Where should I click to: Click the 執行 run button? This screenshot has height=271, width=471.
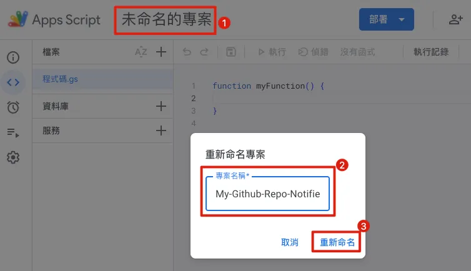coord(272,52)
